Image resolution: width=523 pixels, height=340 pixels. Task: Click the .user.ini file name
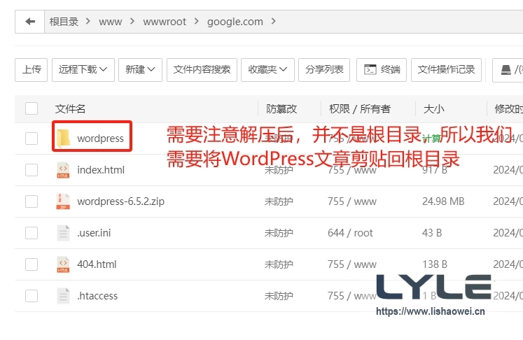tap(94, 233)
